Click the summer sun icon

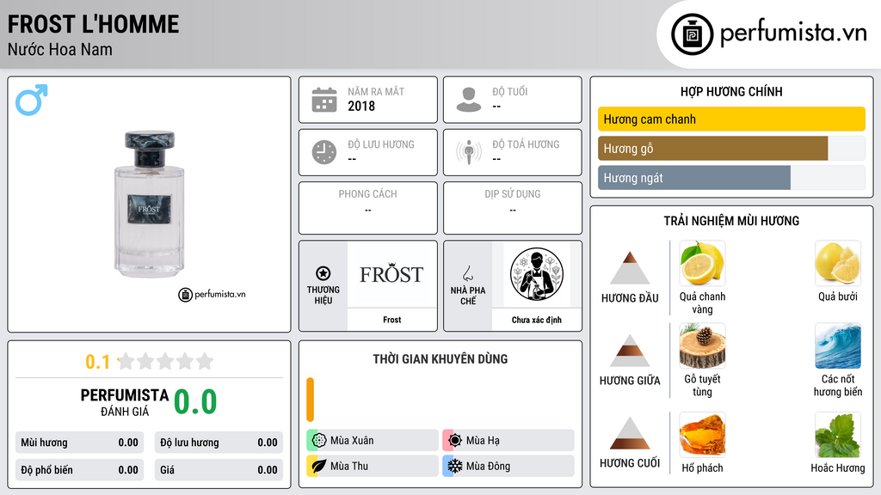(455, 440)
